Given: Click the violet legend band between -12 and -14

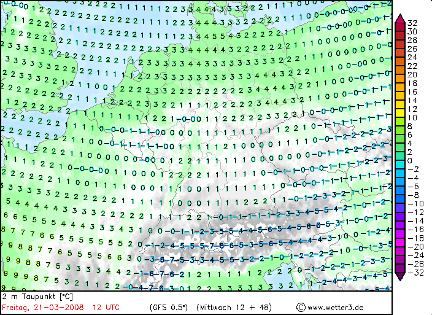Looking at the screenshot, I should tap(400, 216).
